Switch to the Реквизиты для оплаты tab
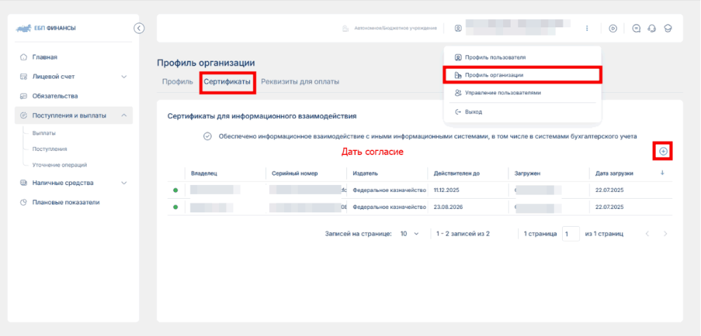This screenshot has height=336, width=701. 300,82
